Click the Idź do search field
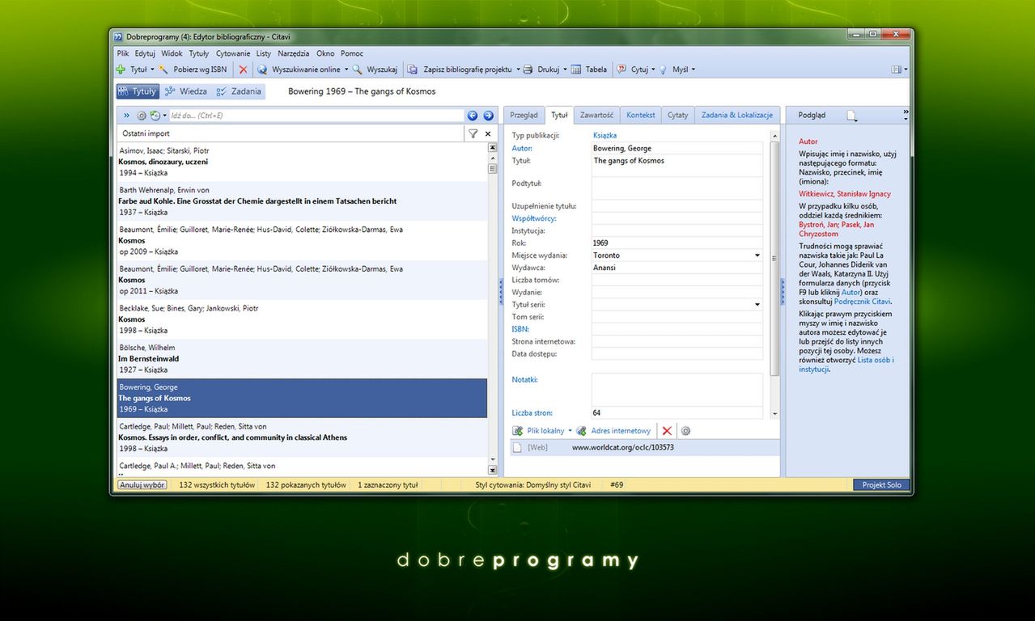Screen dimensions: 1035x621 [x=316, y=116]
